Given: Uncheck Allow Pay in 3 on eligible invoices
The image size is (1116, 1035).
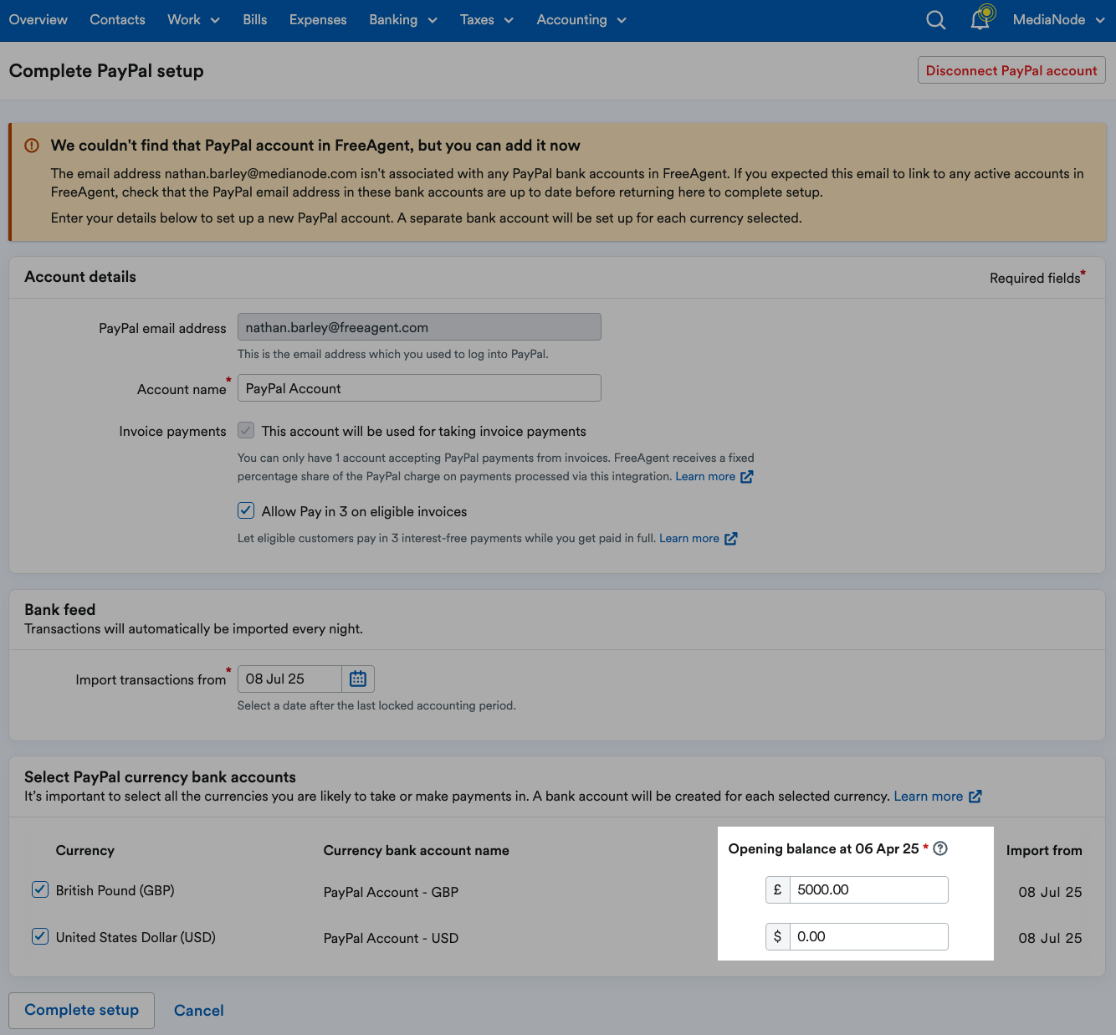Looking at the screenshot, I should click(246, 510).
